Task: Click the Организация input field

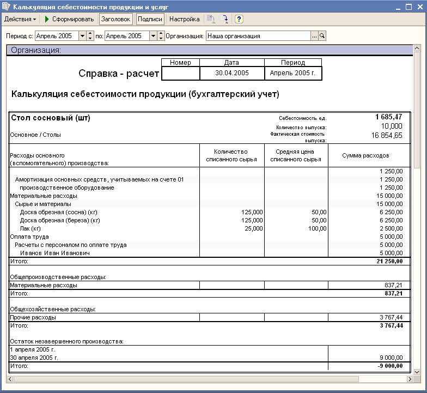Action: [x=258, y=36]
